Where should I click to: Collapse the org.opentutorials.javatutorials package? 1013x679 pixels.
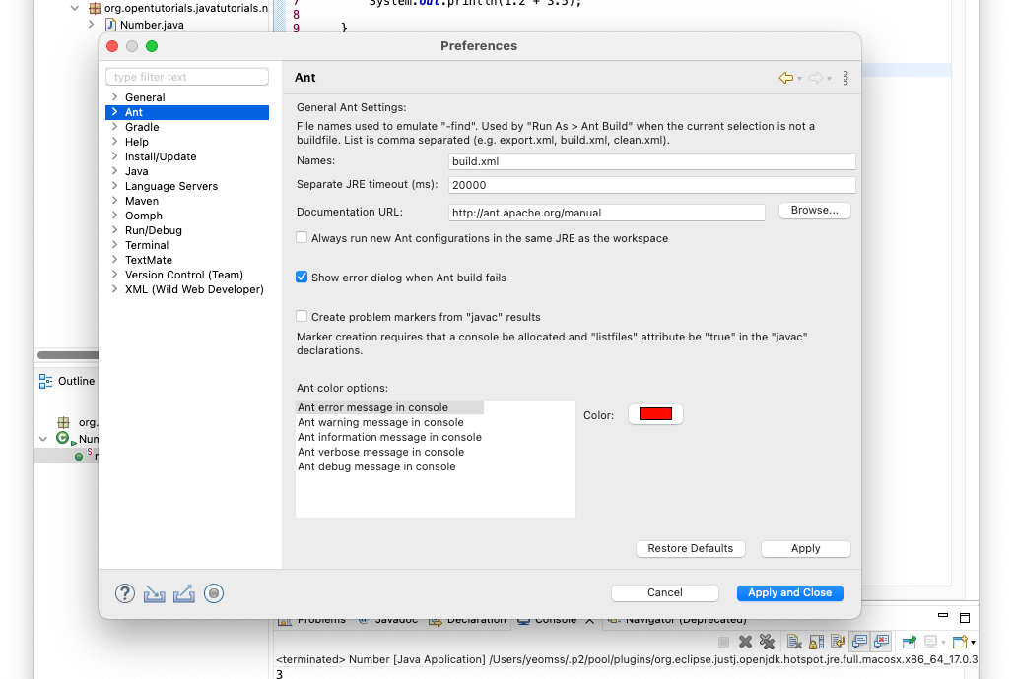[75, 9]
